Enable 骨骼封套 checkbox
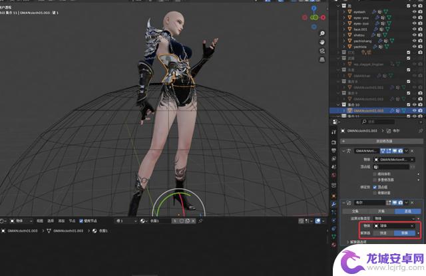Viewport: 426px width, 276px height. [x=375, y=193]
